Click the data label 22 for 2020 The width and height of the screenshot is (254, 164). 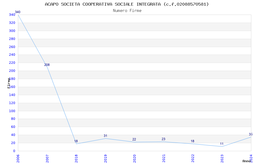[134, 139]
